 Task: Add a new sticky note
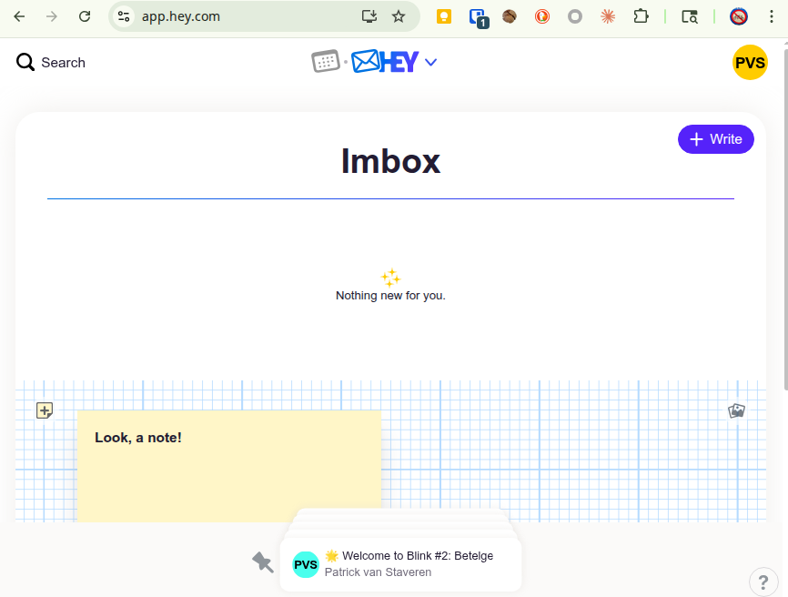click(x=45, y=410)
